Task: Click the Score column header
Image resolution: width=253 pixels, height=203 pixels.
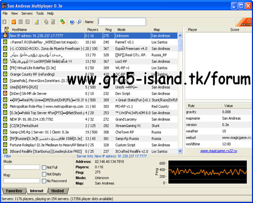Action: click(237, 29)
